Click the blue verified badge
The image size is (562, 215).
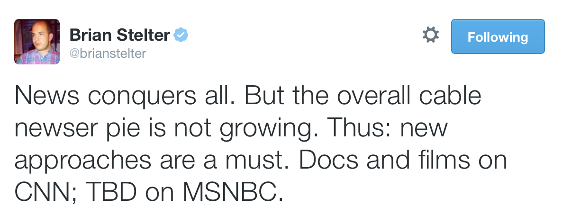(x=181, y=35)
